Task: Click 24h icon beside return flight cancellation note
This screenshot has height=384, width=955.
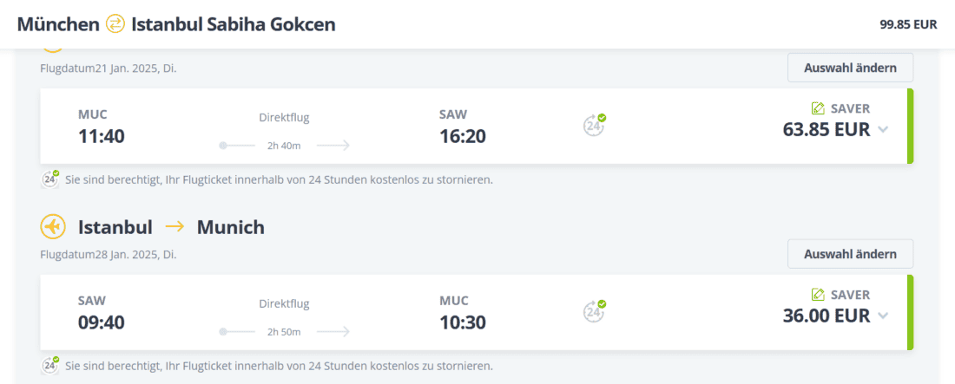Action: [x=50, y=365]
